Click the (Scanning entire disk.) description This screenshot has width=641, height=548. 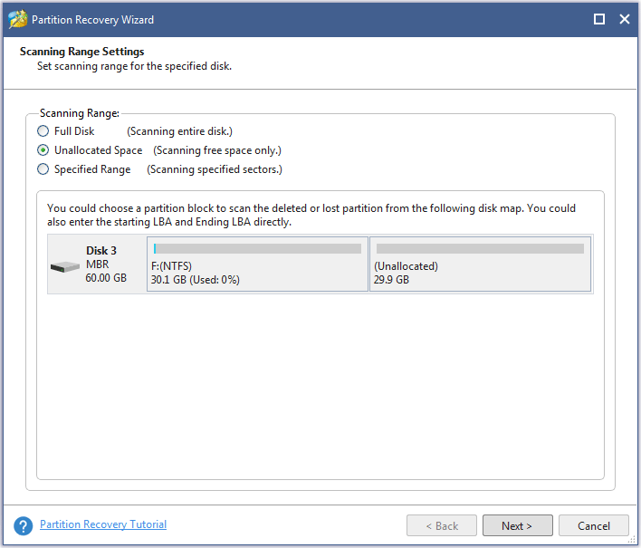pyautogui.click(x=179, y=131)
